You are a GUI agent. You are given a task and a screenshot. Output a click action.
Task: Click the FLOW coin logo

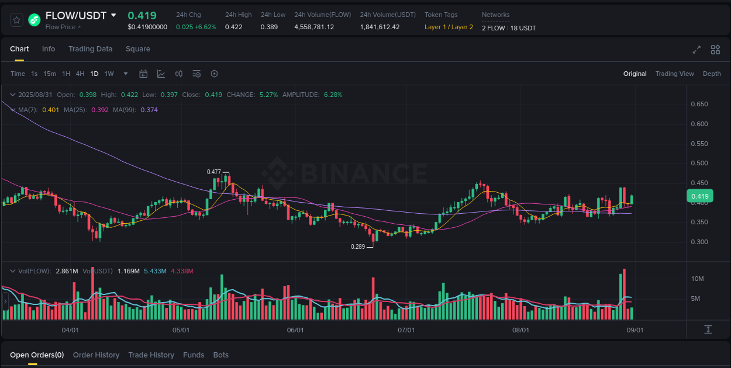35,19
